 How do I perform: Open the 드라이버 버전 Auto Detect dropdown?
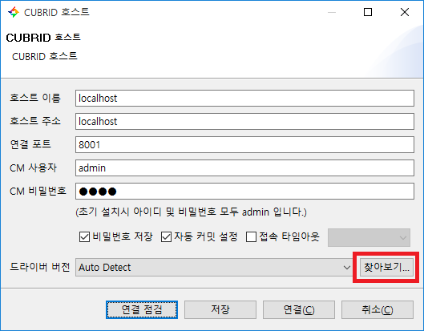213,267
